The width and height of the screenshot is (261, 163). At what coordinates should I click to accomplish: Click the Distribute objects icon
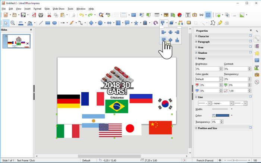point(180,23)
